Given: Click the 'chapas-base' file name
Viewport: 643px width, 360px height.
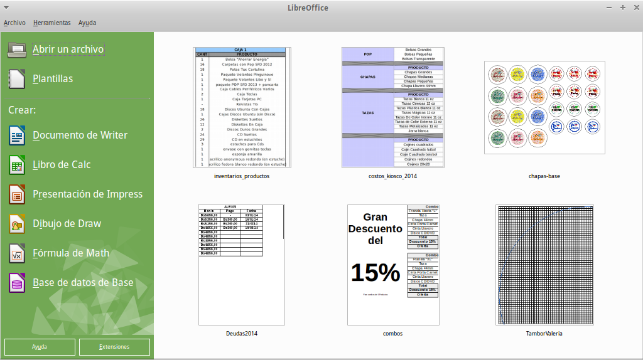Looking at the screenshot, I should (x=544, y=176).
